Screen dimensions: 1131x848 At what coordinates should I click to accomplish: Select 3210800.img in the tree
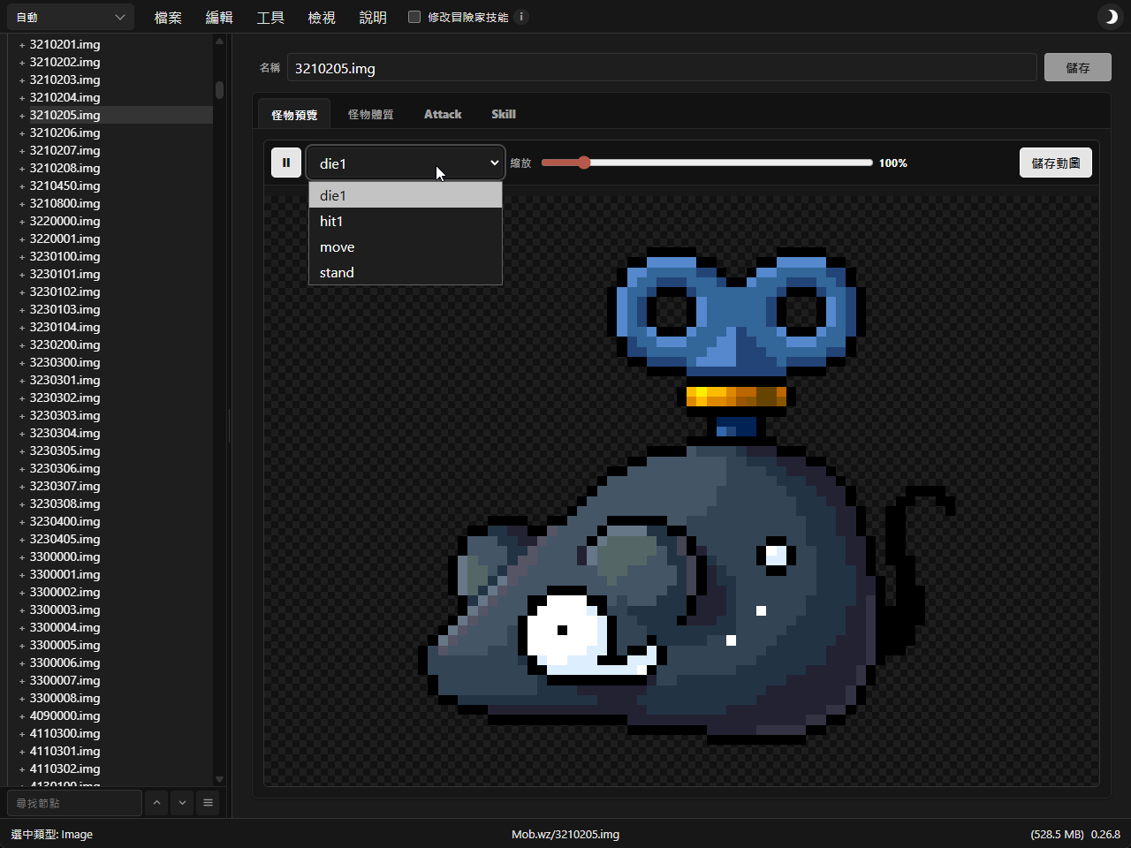point(65,203)
